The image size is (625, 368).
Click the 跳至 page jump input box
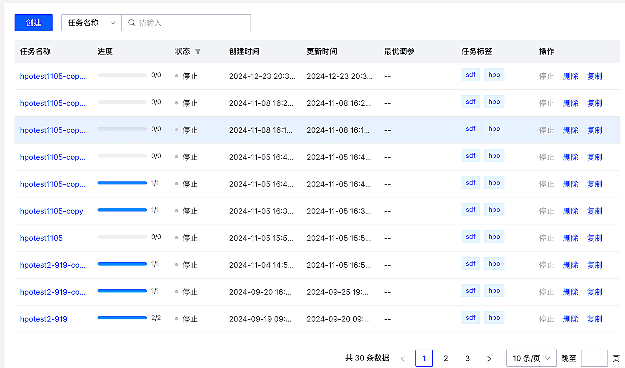594,358
